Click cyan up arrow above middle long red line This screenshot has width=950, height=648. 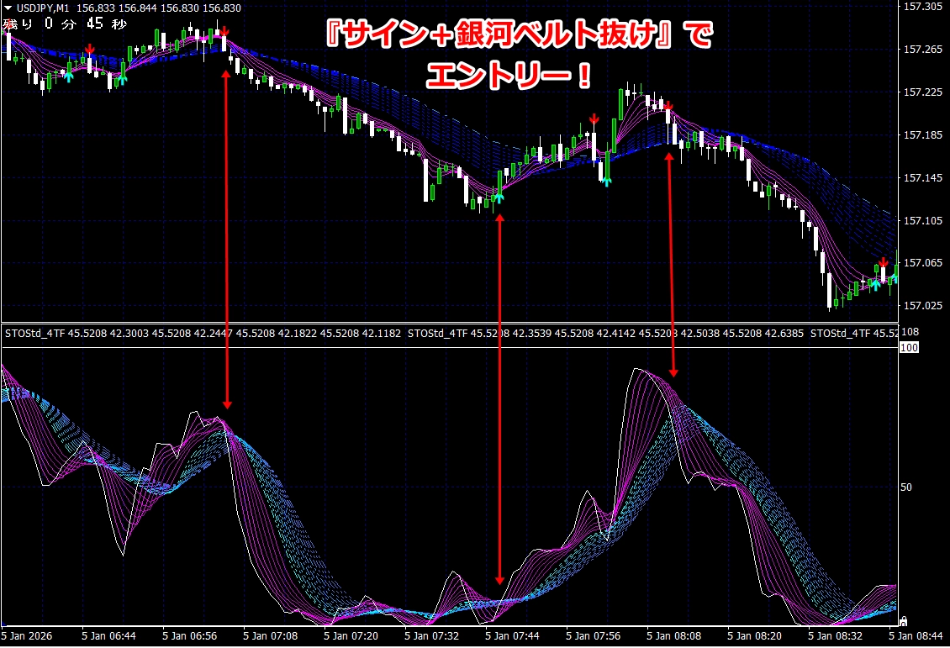[499, 198]
